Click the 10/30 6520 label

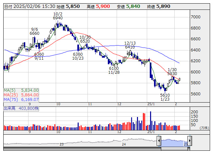(x=85, y=39)
